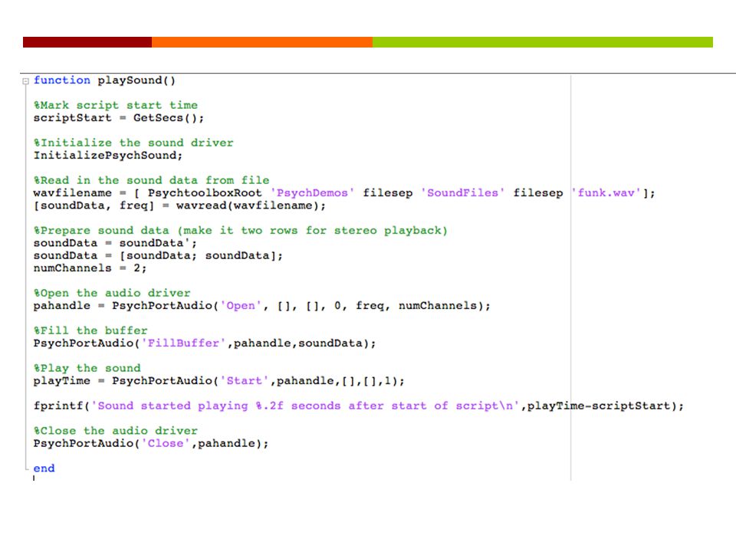Click the 'playTime' variable in Start line
736x552 pixels.
[x=61, y=381]
